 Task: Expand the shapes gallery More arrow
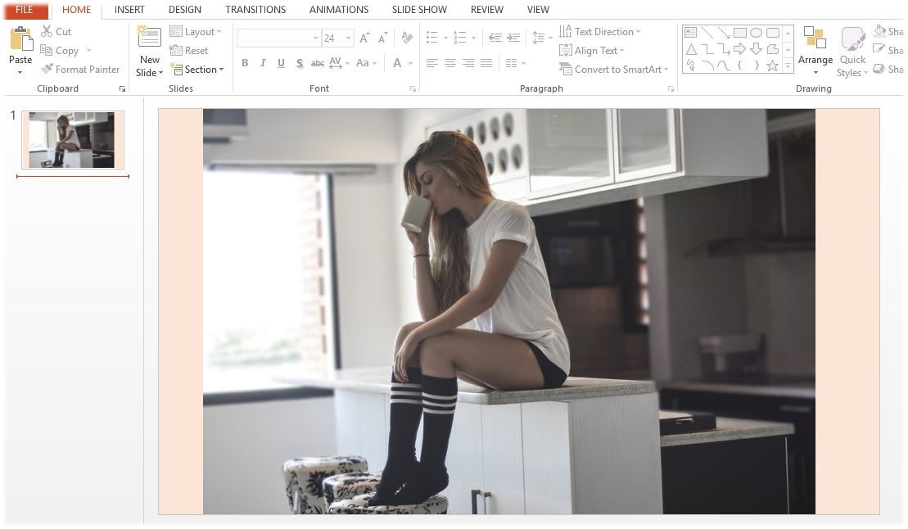(x=788, y=66)
